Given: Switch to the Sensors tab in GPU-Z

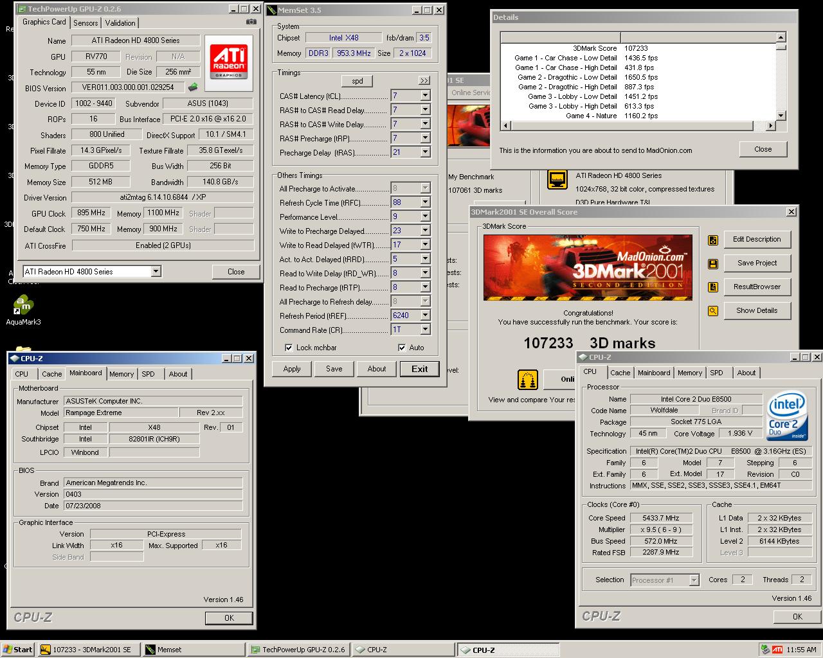Looking at the screenshot, I should click(x=86, y=23).
